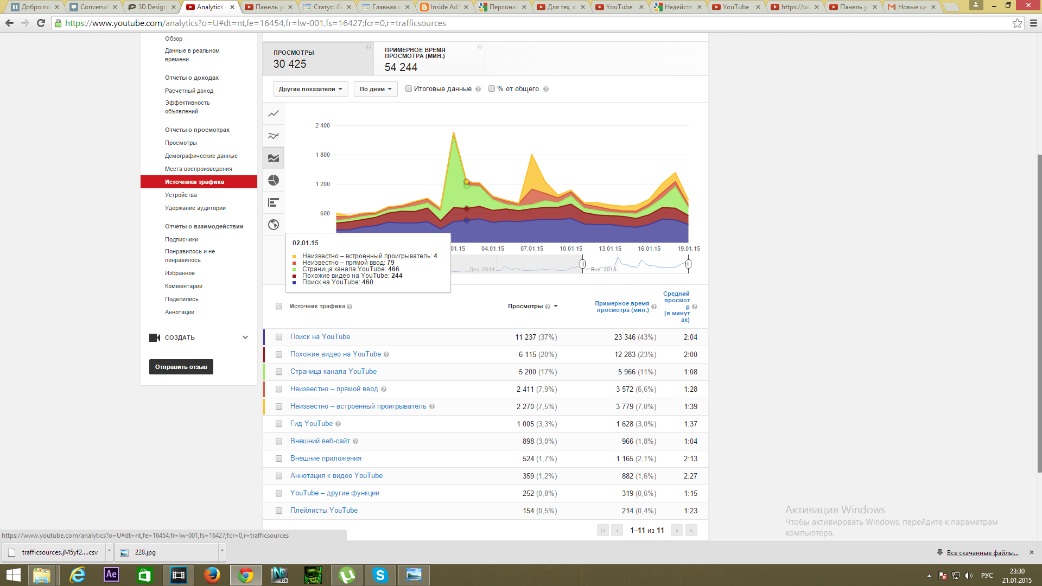This screenshot has width=1042, height=586.
Task: Go to next results page arrow
Action: 677,530
